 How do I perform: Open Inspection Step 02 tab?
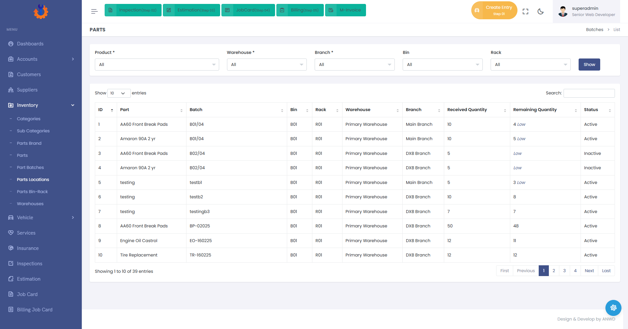(133, 10)
